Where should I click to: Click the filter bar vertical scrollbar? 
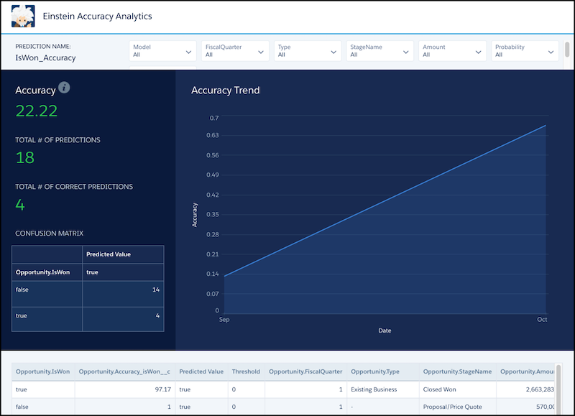click(567, 50)
